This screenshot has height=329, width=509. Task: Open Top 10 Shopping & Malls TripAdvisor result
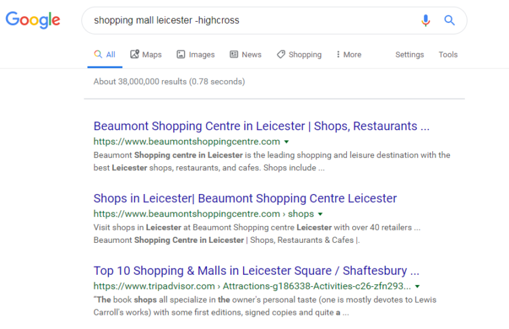pyautogui.click(x=256, y=270)
